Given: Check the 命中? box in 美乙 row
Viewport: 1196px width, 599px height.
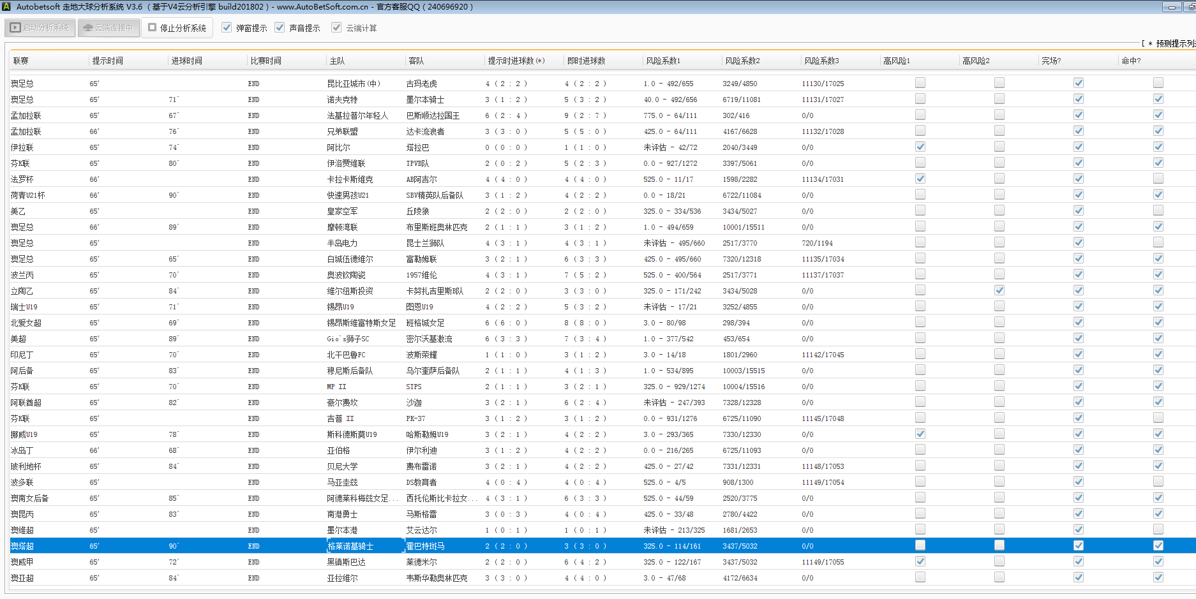Looking at the screenshot, I should click(x=1158, y=211).
